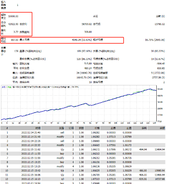This screenshot has width=174, height=184.
Task: Click 'sell' type in row 1
Action: pyautogui.click(x=62, y=132)
